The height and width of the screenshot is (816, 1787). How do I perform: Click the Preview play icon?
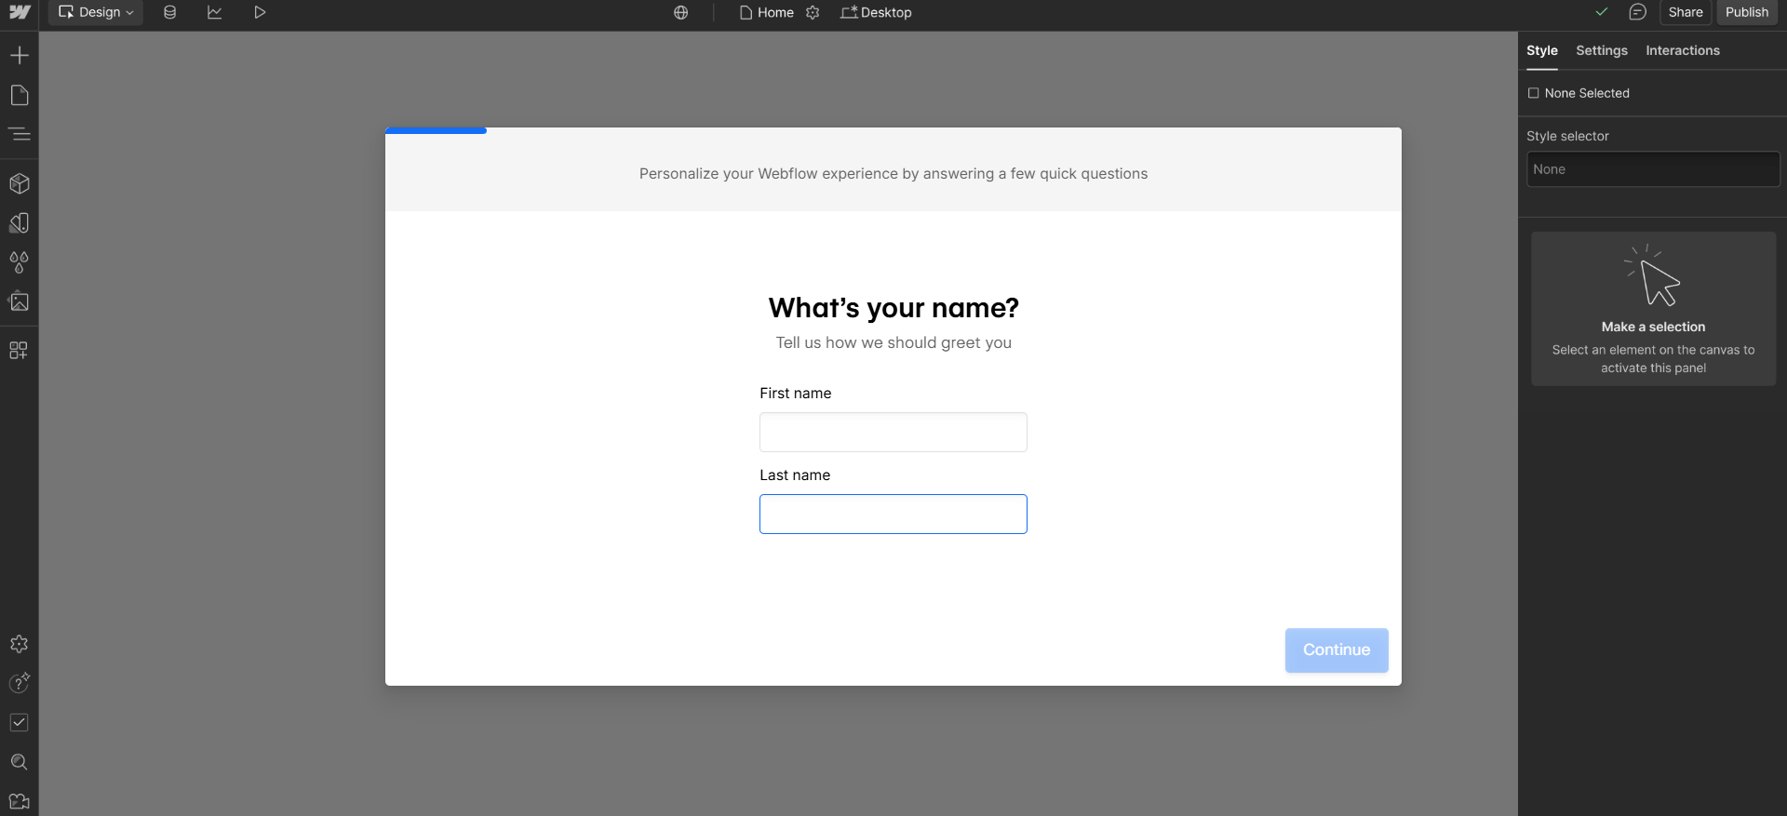point(260,13)
